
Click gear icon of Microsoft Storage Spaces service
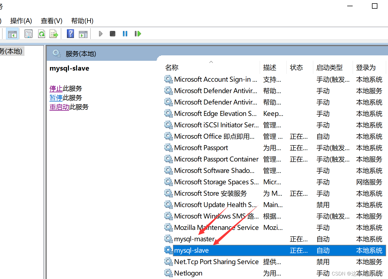[x=168, y=182]
